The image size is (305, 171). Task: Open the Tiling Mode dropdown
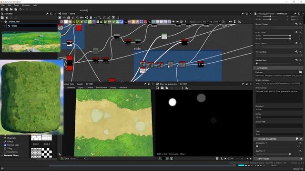[279, 55]
